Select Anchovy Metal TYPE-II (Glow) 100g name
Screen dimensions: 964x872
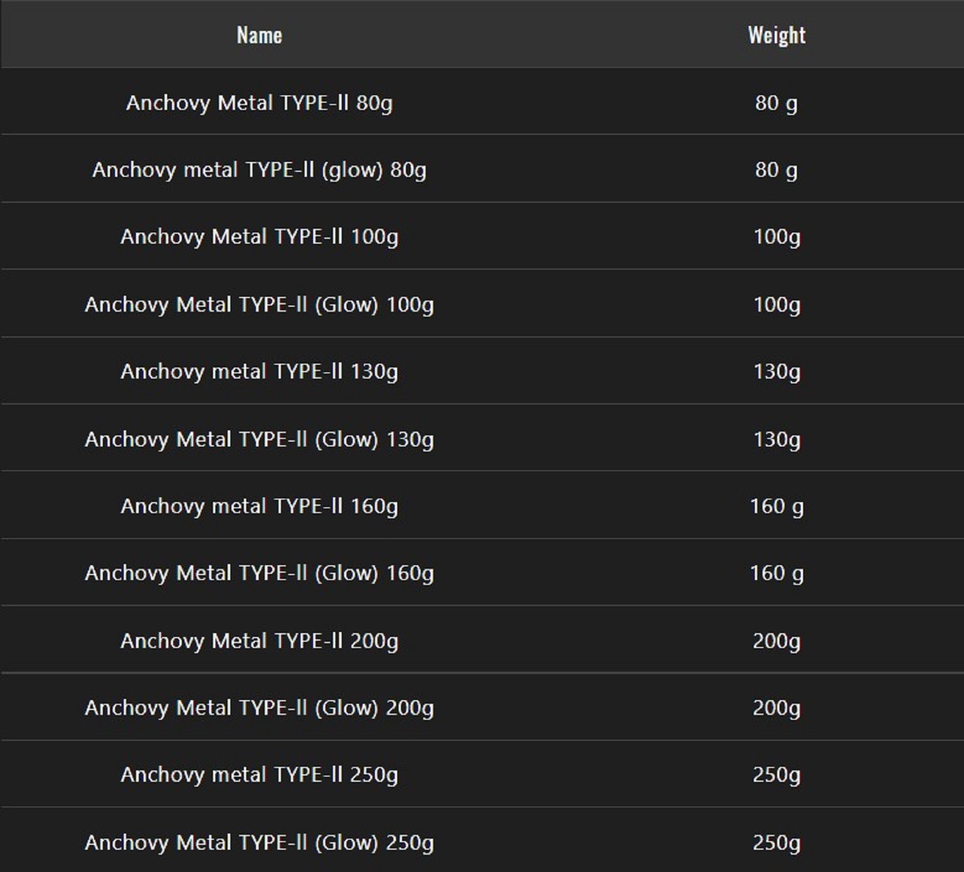click(259, 304)
